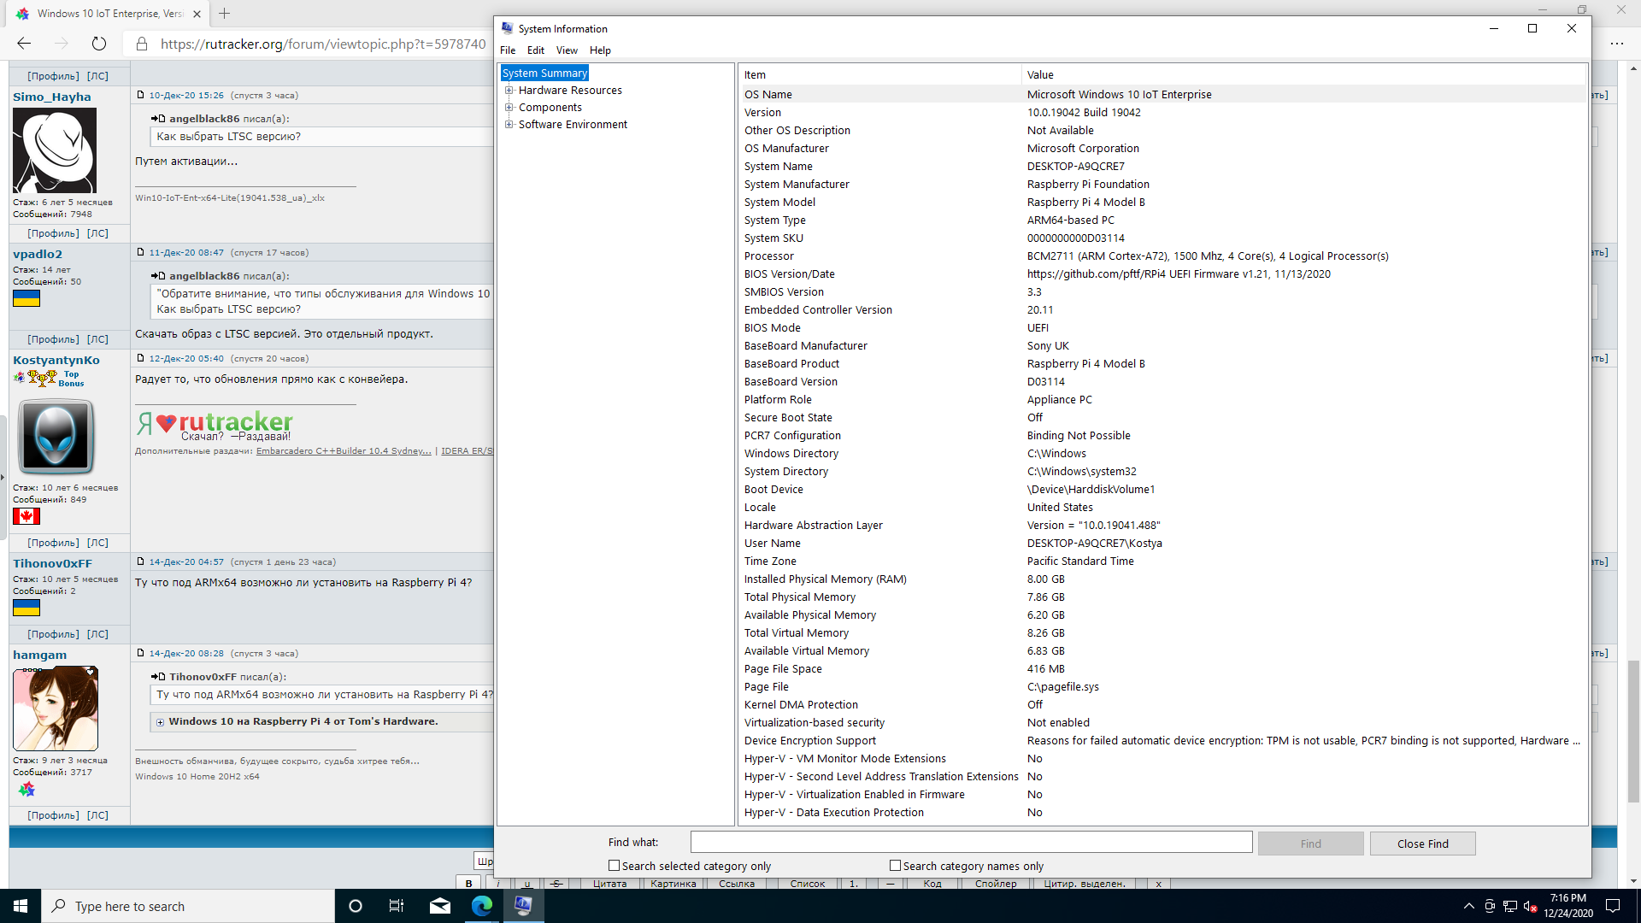This screenshot has height=923, width=1641.
Task: Expand the Components tree node
Action: coord(509,107)
